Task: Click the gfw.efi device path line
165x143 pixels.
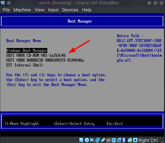Action: click(x=124, y=60)
